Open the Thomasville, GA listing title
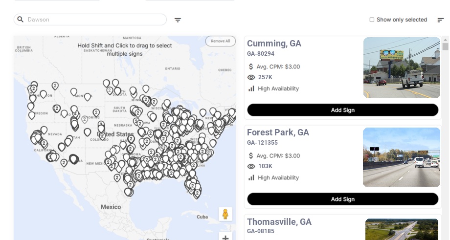The image size is (450, 240). click(279, 222)
